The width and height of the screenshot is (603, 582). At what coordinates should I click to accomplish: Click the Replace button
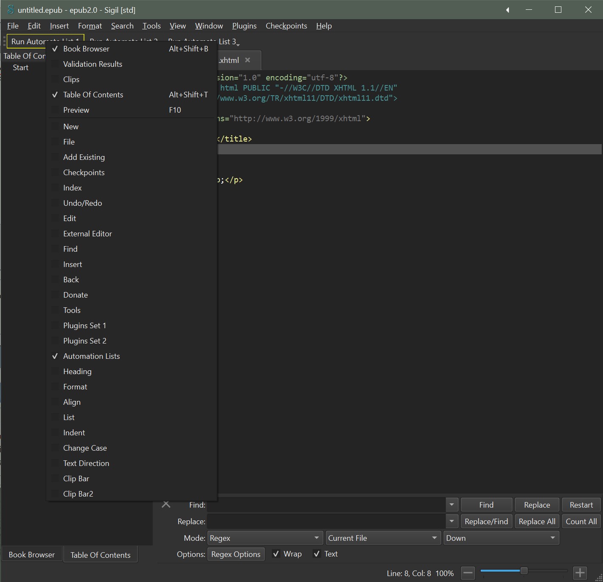tap(537, 505)
